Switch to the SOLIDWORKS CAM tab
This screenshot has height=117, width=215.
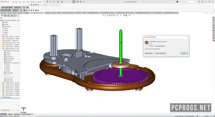point(93,13)
